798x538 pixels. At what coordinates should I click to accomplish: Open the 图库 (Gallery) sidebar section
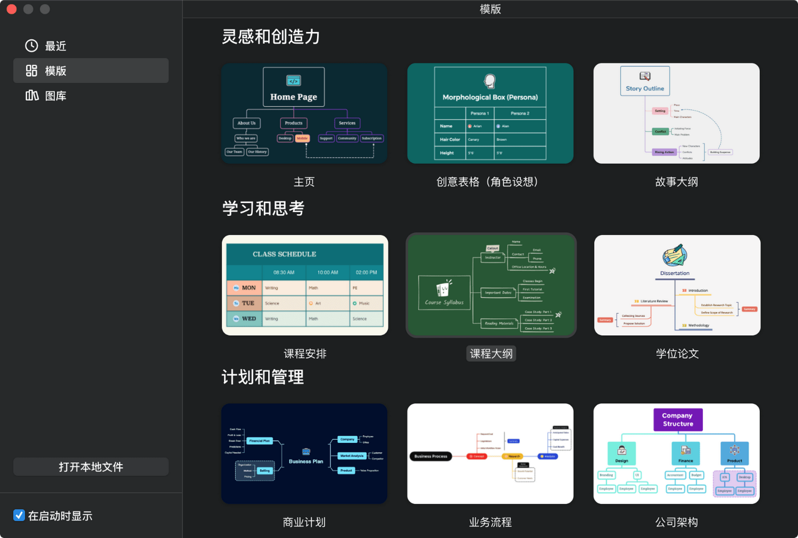tap(55, 95)
